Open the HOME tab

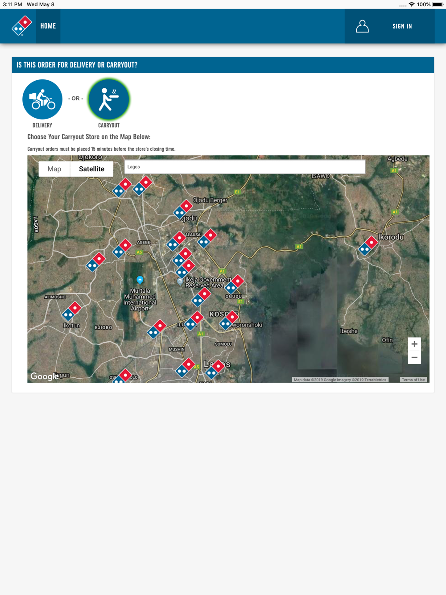[x=48, y=26]
